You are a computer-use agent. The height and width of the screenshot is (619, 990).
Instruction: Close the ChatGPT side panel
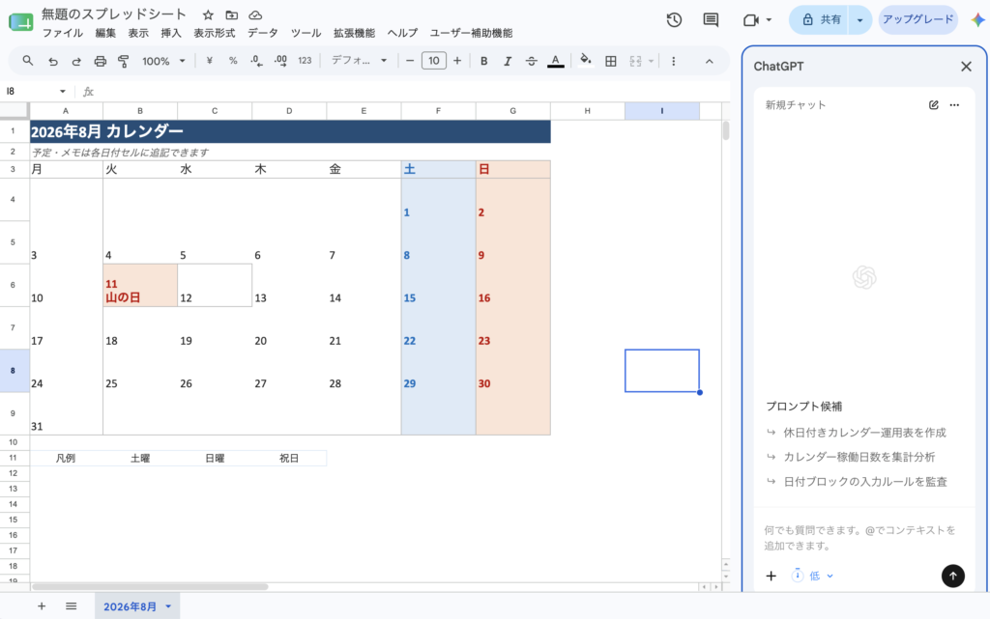click(x=966, y=67)
